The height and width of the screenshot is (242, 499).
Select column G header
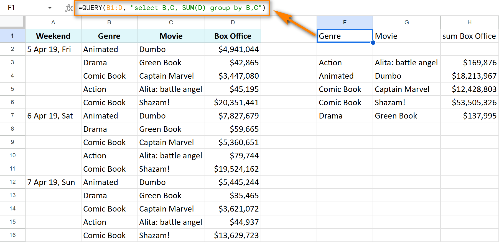click(407, 22)
